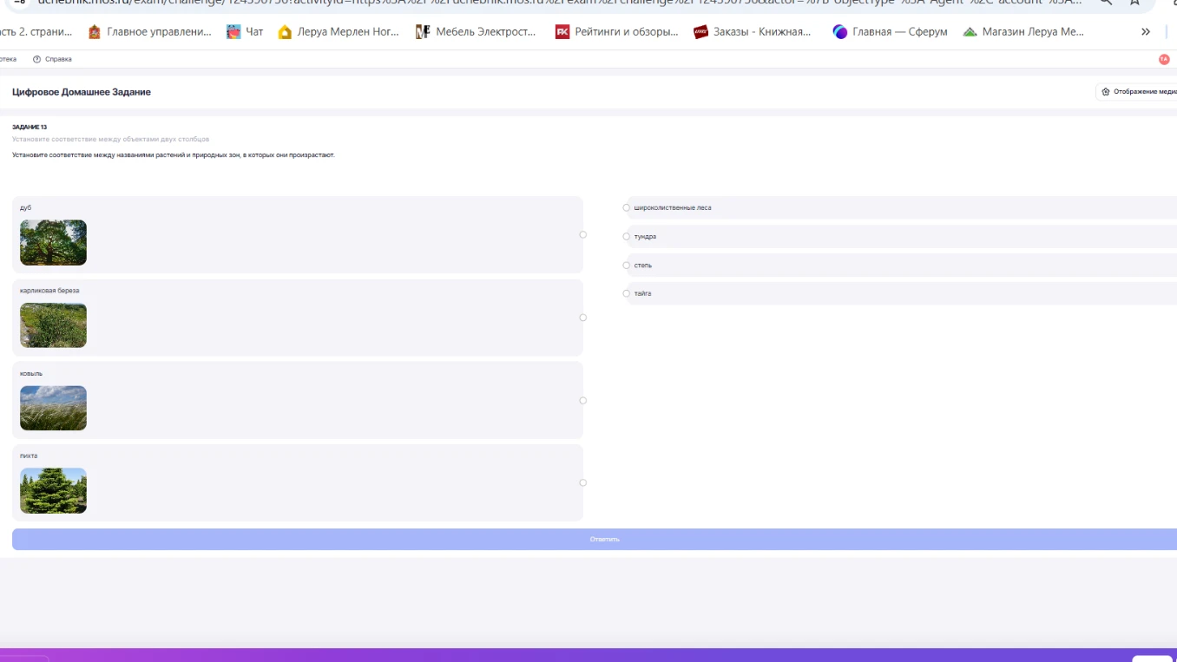Open Мебель Электрост... bookmark
The image size is (1177, 662).
476,32
